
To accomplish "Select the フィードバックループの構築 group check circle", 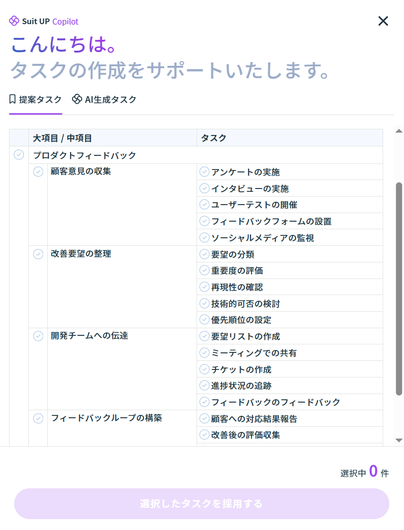I will click(38, 418).
